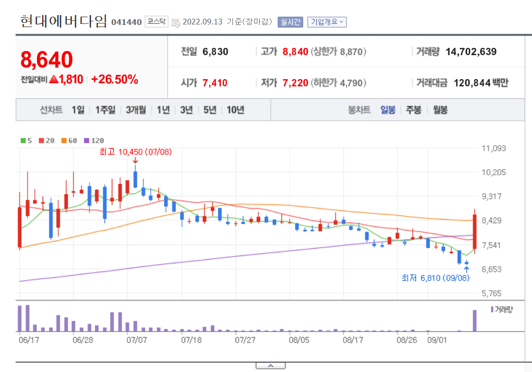
Task: Select the 5년 line chart tab
Action: point(210,110)
